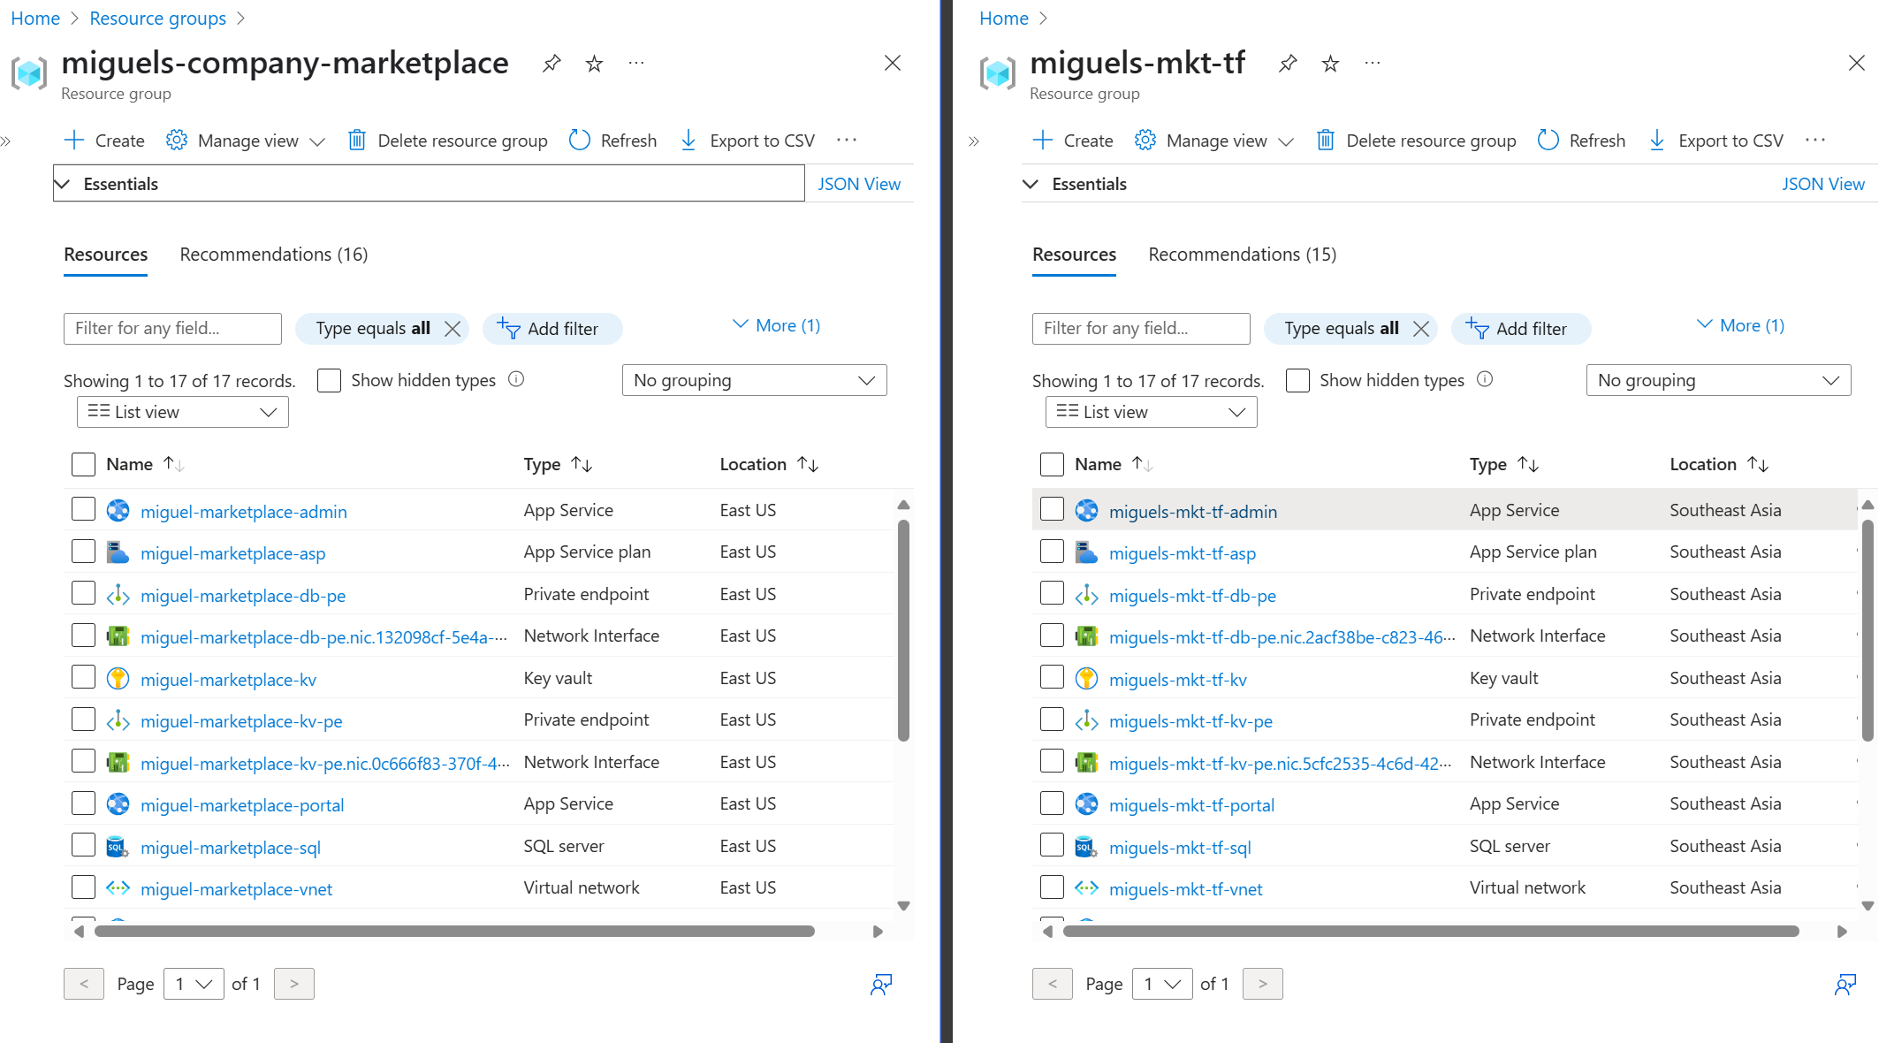Click Create in miguels-mkt-tf toolbar

click(x=1073, y=141)
